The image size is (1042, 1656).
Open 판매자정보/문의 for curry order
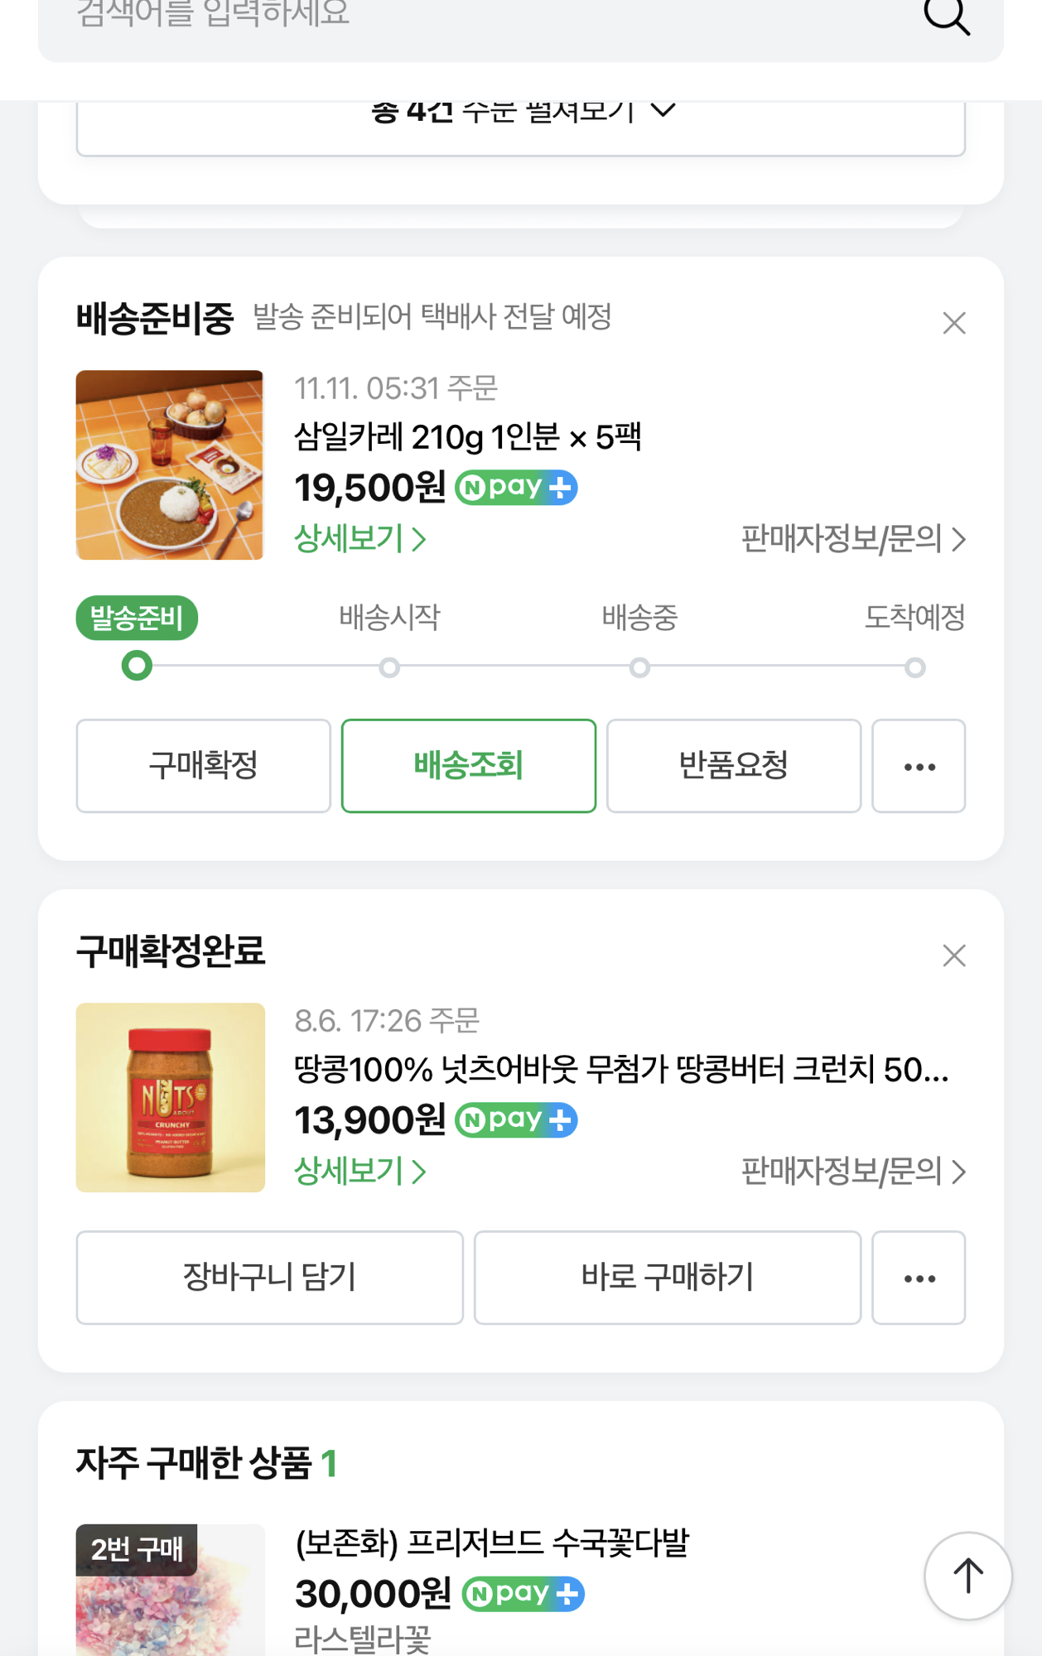[852, 539]
